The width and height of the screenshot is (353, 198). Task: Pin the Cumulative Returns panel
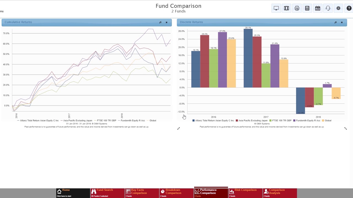(x=160, y=22)
